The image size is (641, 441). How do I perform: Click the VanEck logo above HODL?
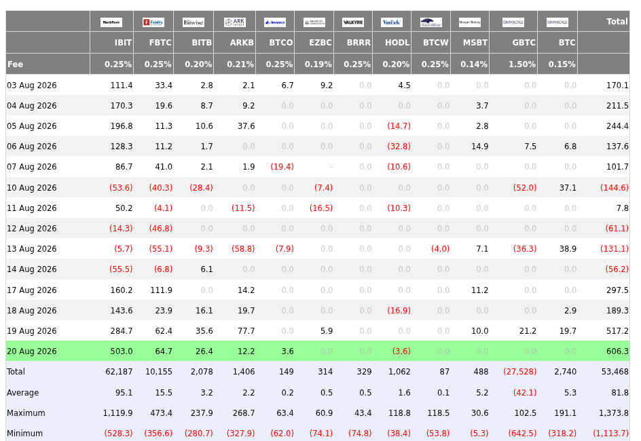click(392, 22)
